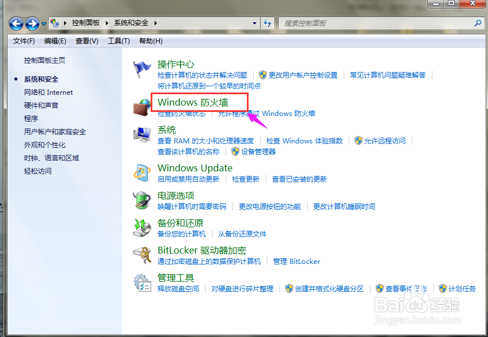
Task: Open the Windows Update heading
Action: [195, 168]
